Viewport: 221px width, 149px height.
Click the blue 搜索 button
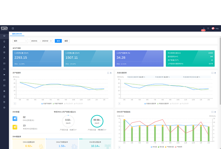tap(58, 41)
